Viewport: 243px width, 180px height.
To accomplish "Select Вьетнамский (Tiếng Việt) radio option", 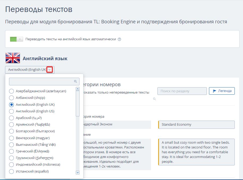I will [11, 145].
